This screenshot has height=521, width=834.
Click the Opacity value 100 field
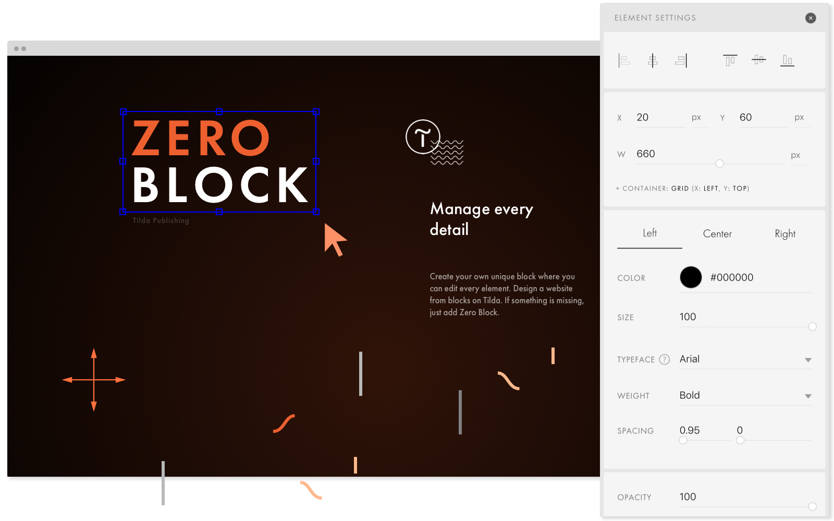click(745, 497)
